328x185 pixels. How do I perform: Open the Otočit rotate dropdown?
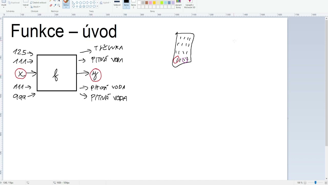(x=35, y=7)
